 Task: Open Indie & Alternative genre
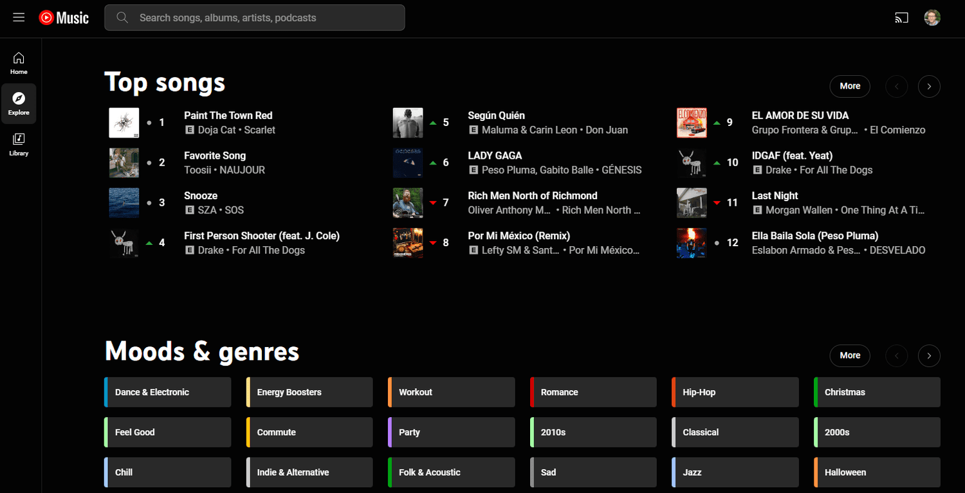point(309,472)
